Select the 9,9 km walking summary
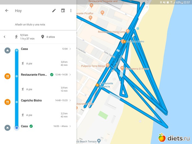Screen dimensions: 192x144 tap(25, 37)
